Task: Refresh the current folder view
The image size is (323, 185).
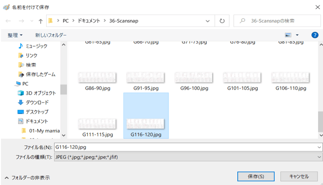Action: tap(222, 21)
